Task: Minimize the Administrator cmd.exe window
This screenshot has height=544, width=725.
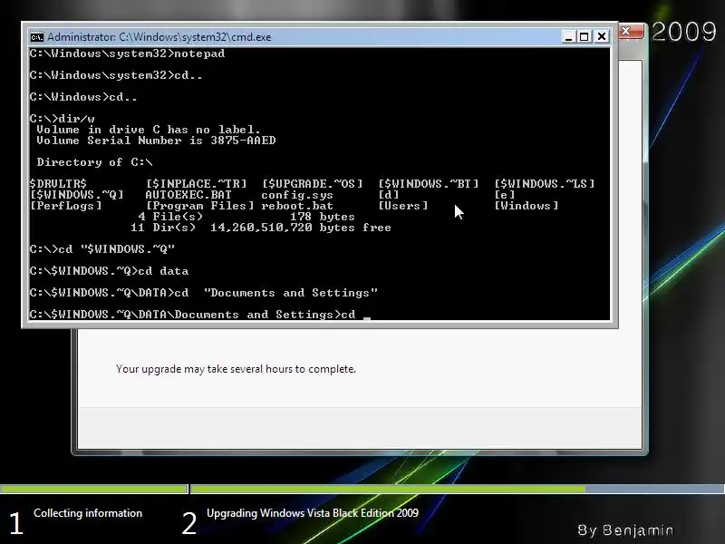Action: 568,36
